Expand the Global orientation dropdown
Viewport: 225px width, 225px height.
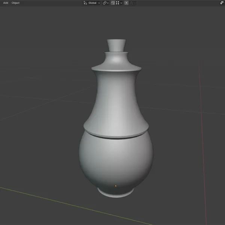[94, 3]
